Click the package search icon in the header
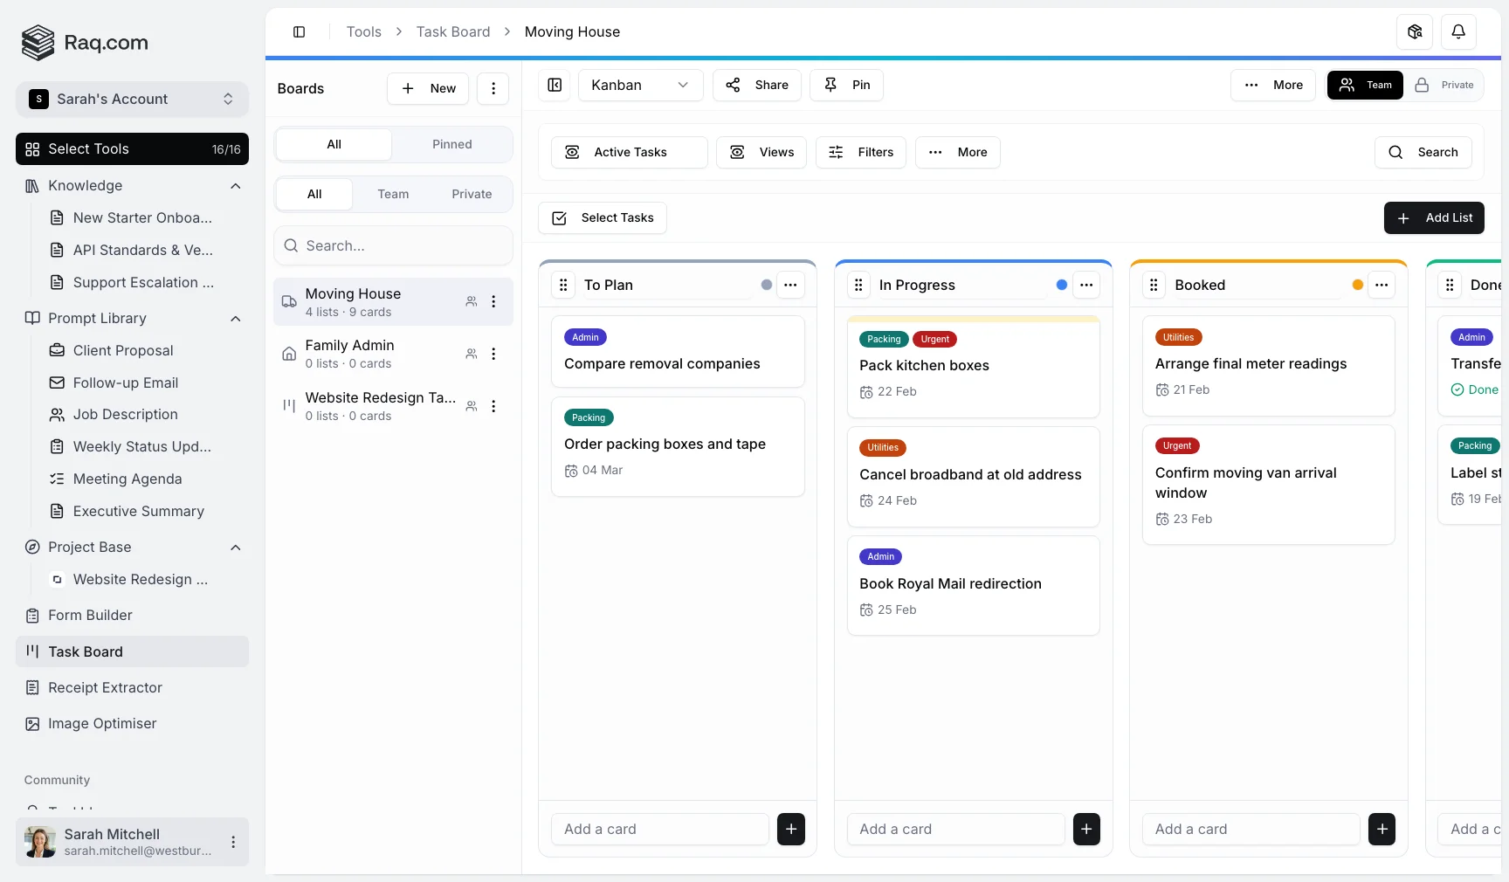 (x=1415, y=32)
